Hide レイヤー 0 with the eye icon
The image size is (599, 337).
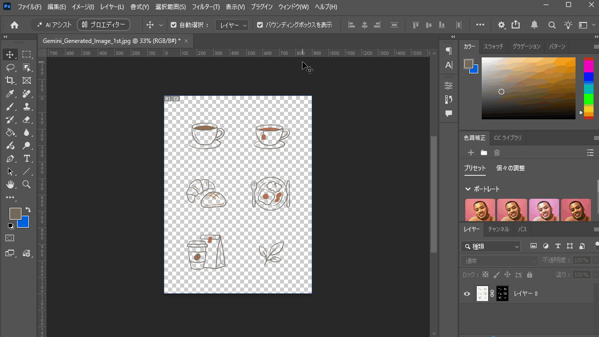[x=467, y=294]
